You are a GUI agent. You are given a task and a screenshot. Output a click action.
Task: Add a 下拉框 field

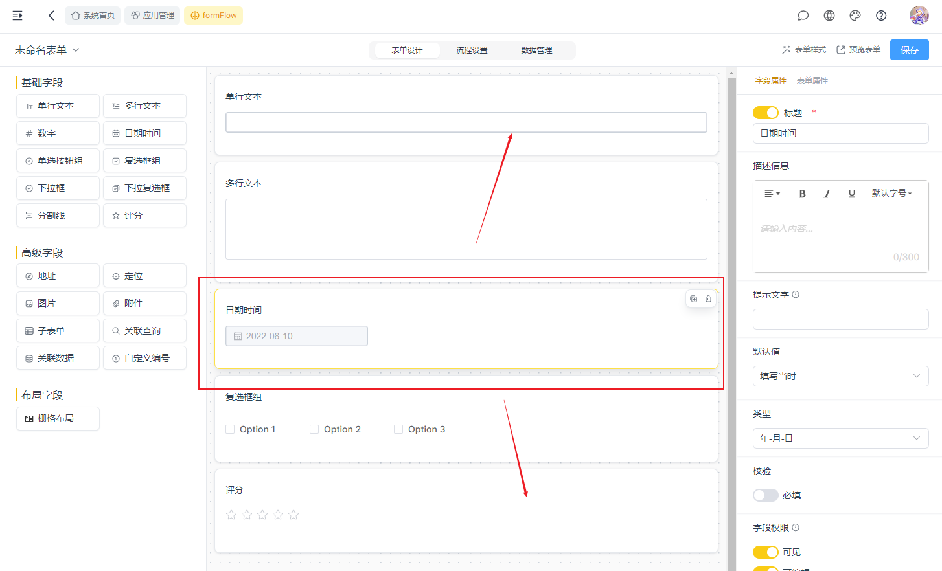58,188
